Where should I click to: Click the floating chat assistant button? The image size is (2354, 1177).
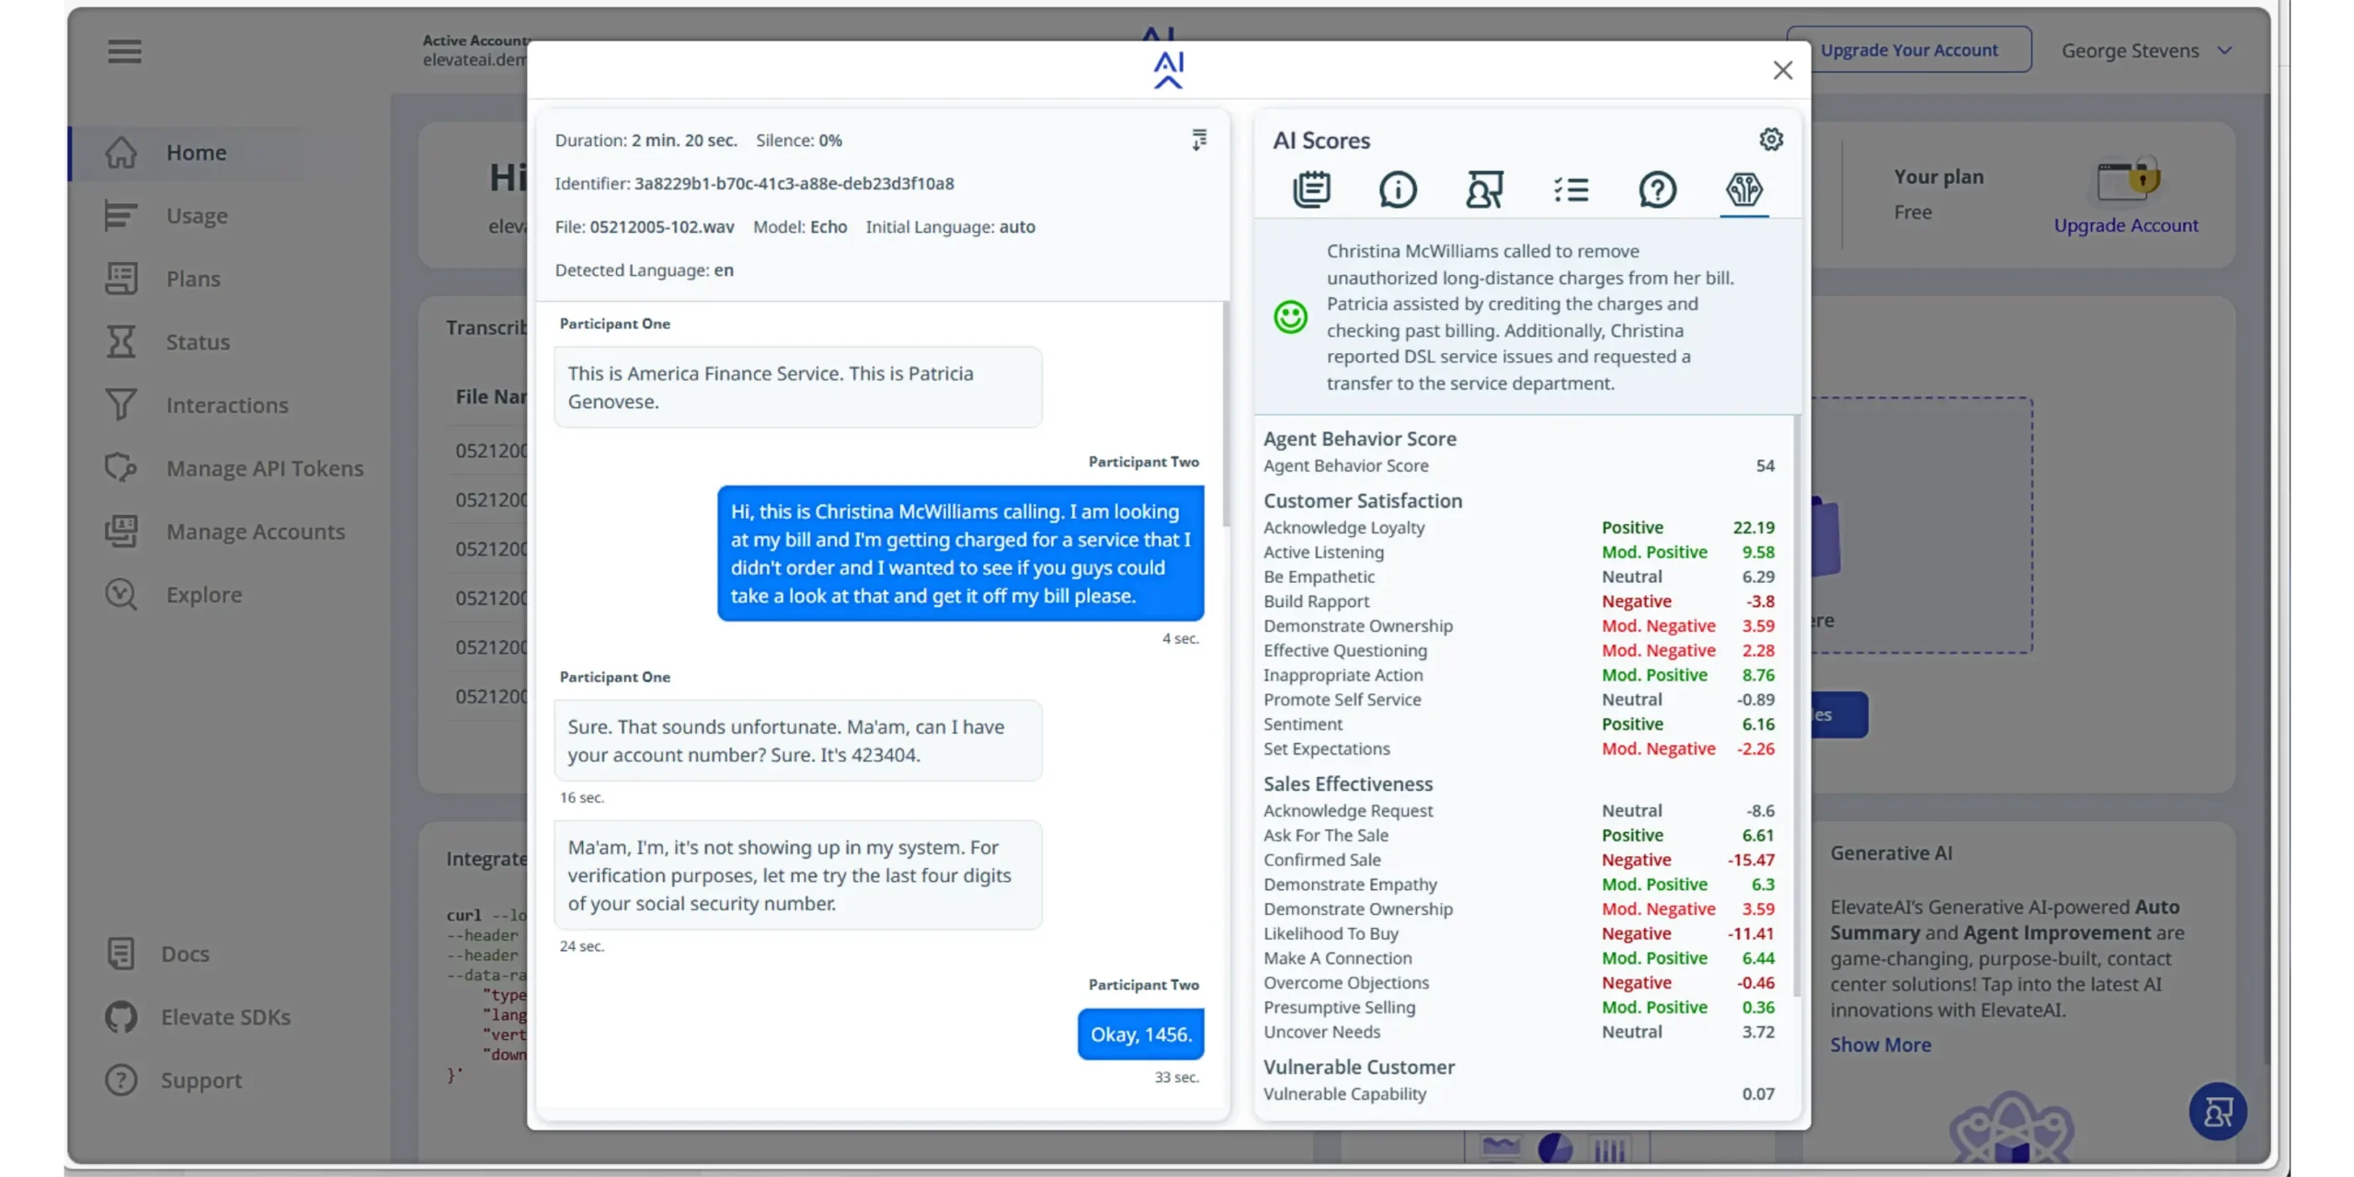(x=2217, y=1114)
